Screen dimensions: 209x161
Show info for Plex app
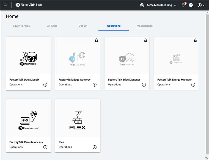[95, 147]
